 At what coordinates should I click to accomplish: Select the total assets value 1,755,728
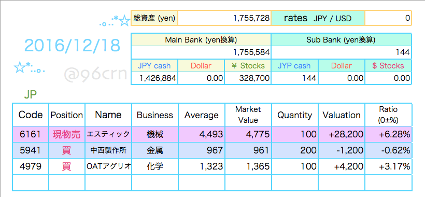click(x=224, y=18)
